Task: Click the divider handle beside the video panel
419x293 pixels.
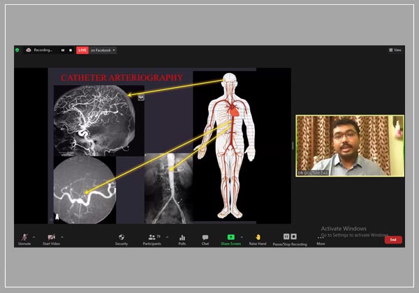Action: coord(293,146)
